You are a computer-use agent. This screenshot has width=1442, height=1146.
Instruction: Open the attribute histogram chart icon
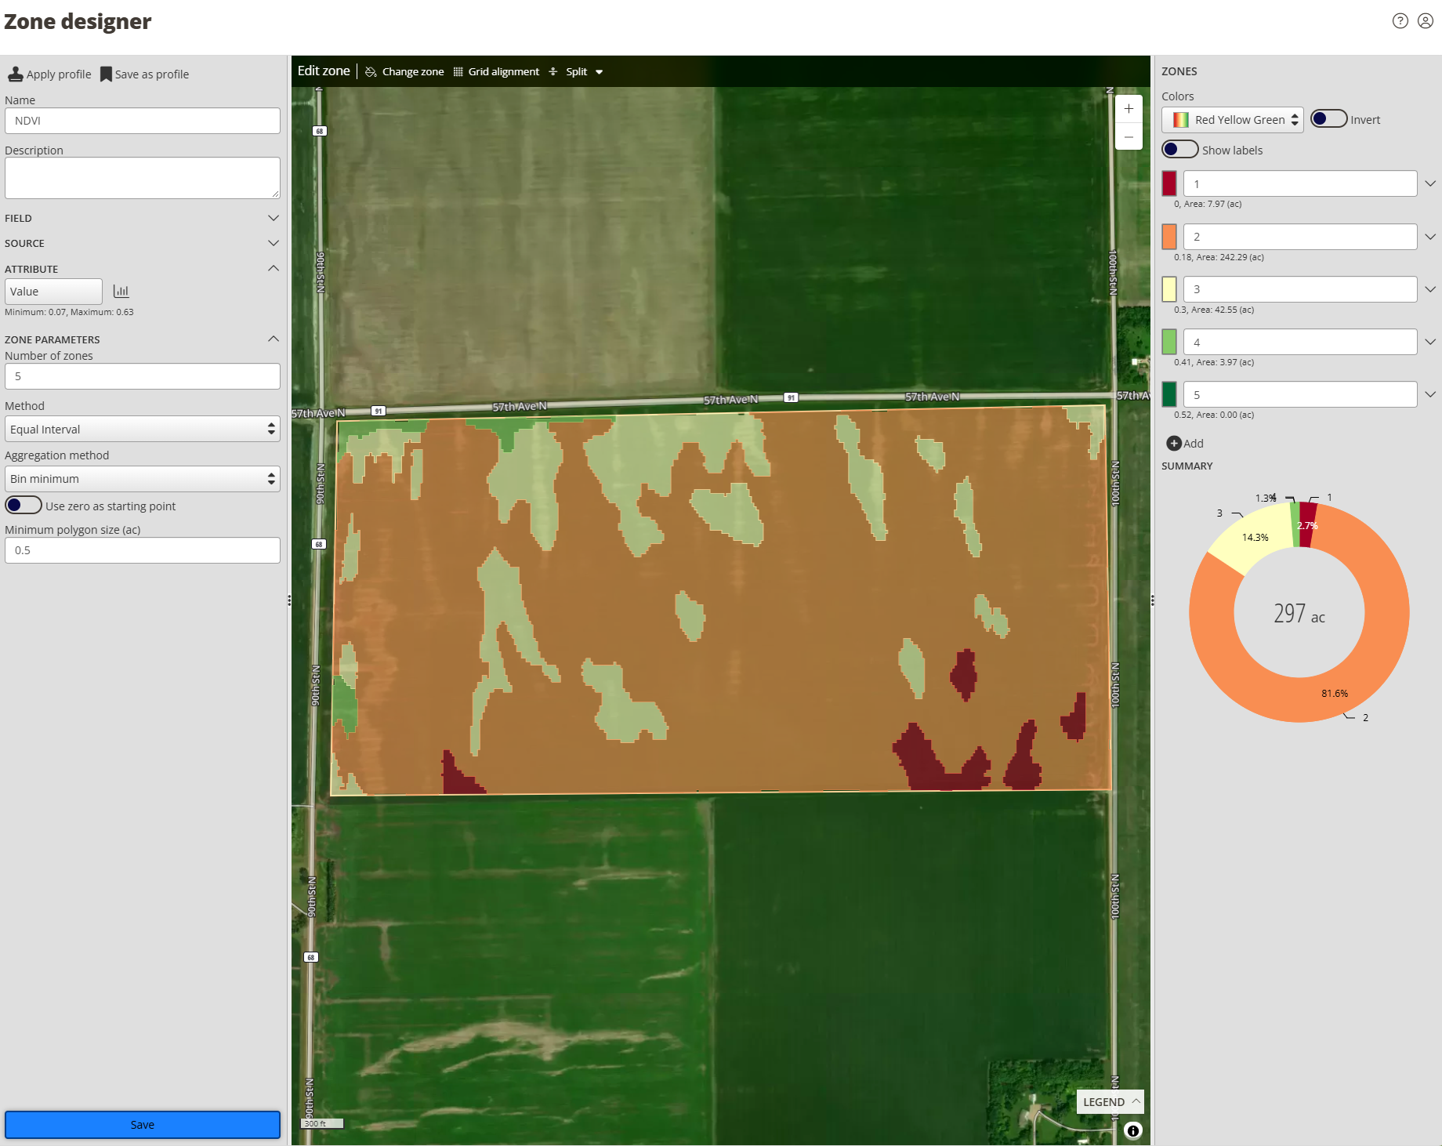pos(121,292)
